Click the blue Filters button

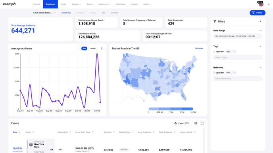pos(258,13)
